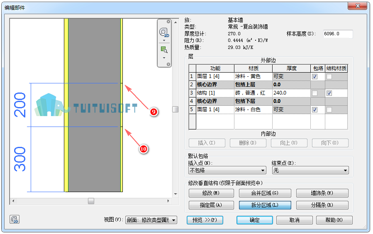Click the 向上(U) button
The height and width of the screenshot is (234, 373).
[x=289, y=143]
